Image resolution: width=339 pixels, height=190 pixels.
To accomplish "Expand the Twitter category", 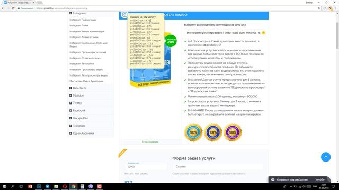I will point(70,103).
